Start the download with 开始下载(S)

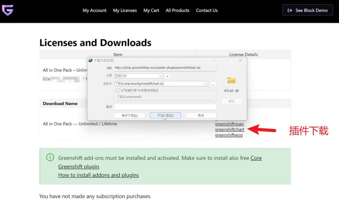pos(165,116)
